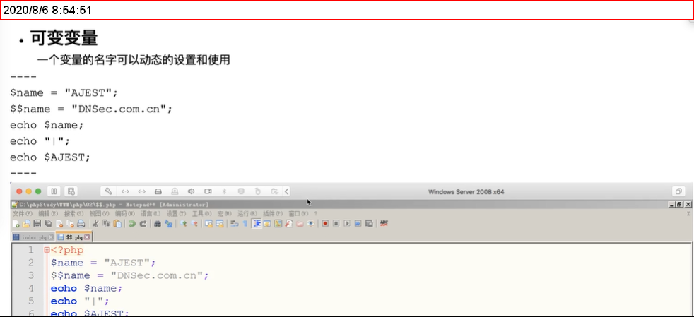Click the New file icon in Notepad++ toolbar
Viewport: 694px width, 317px height.
(16, 224)
